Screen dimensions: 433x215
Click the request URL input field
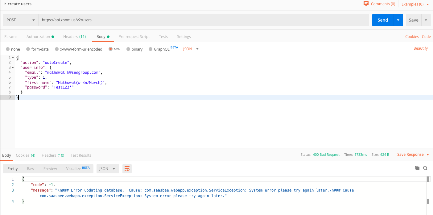click(204, 20)
